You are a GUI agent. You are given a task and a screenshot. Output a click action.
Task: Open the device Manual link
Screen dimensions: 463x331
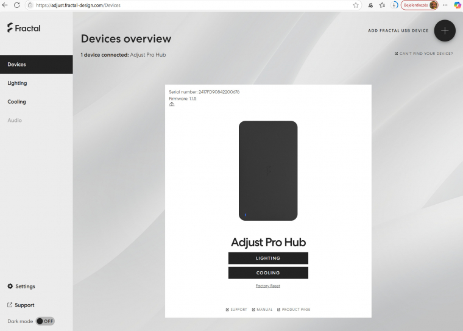pyautogui.click(x=262, y=310)
